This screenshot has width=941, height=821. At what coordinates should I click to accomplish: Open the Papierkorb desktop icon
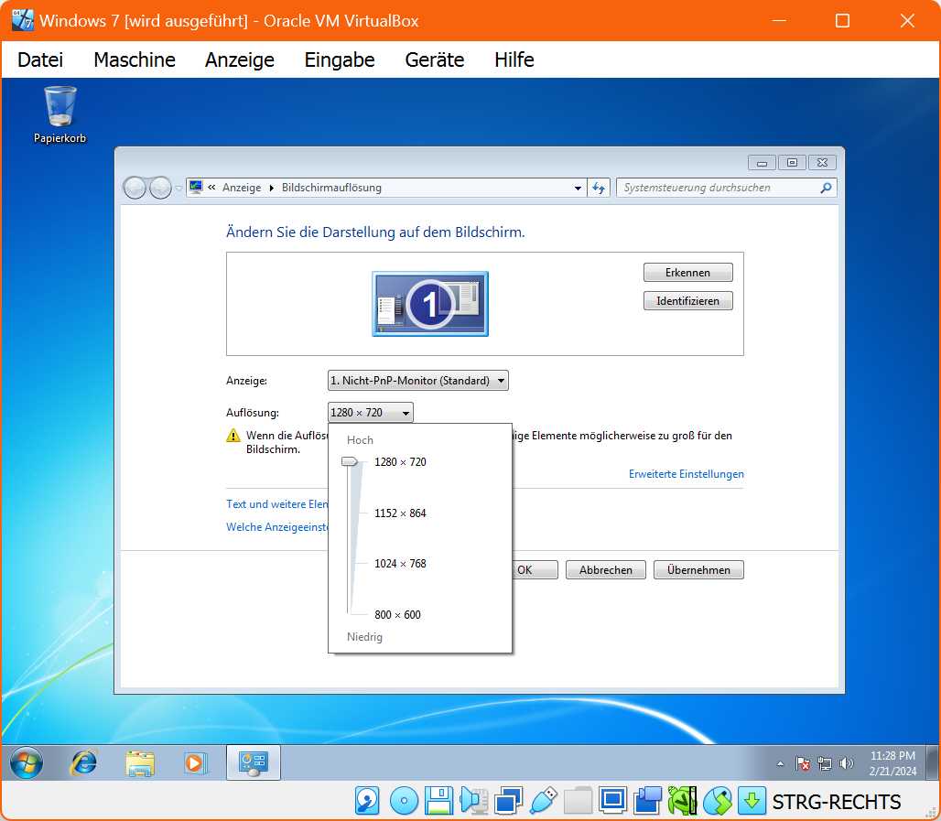point(60,114)
